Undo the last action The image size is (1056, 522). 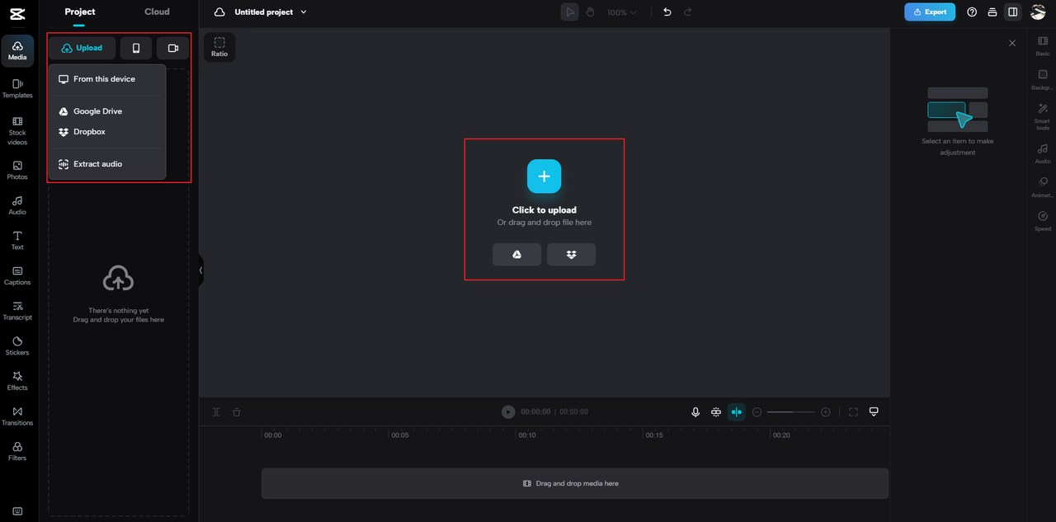[x=667, y=12]
